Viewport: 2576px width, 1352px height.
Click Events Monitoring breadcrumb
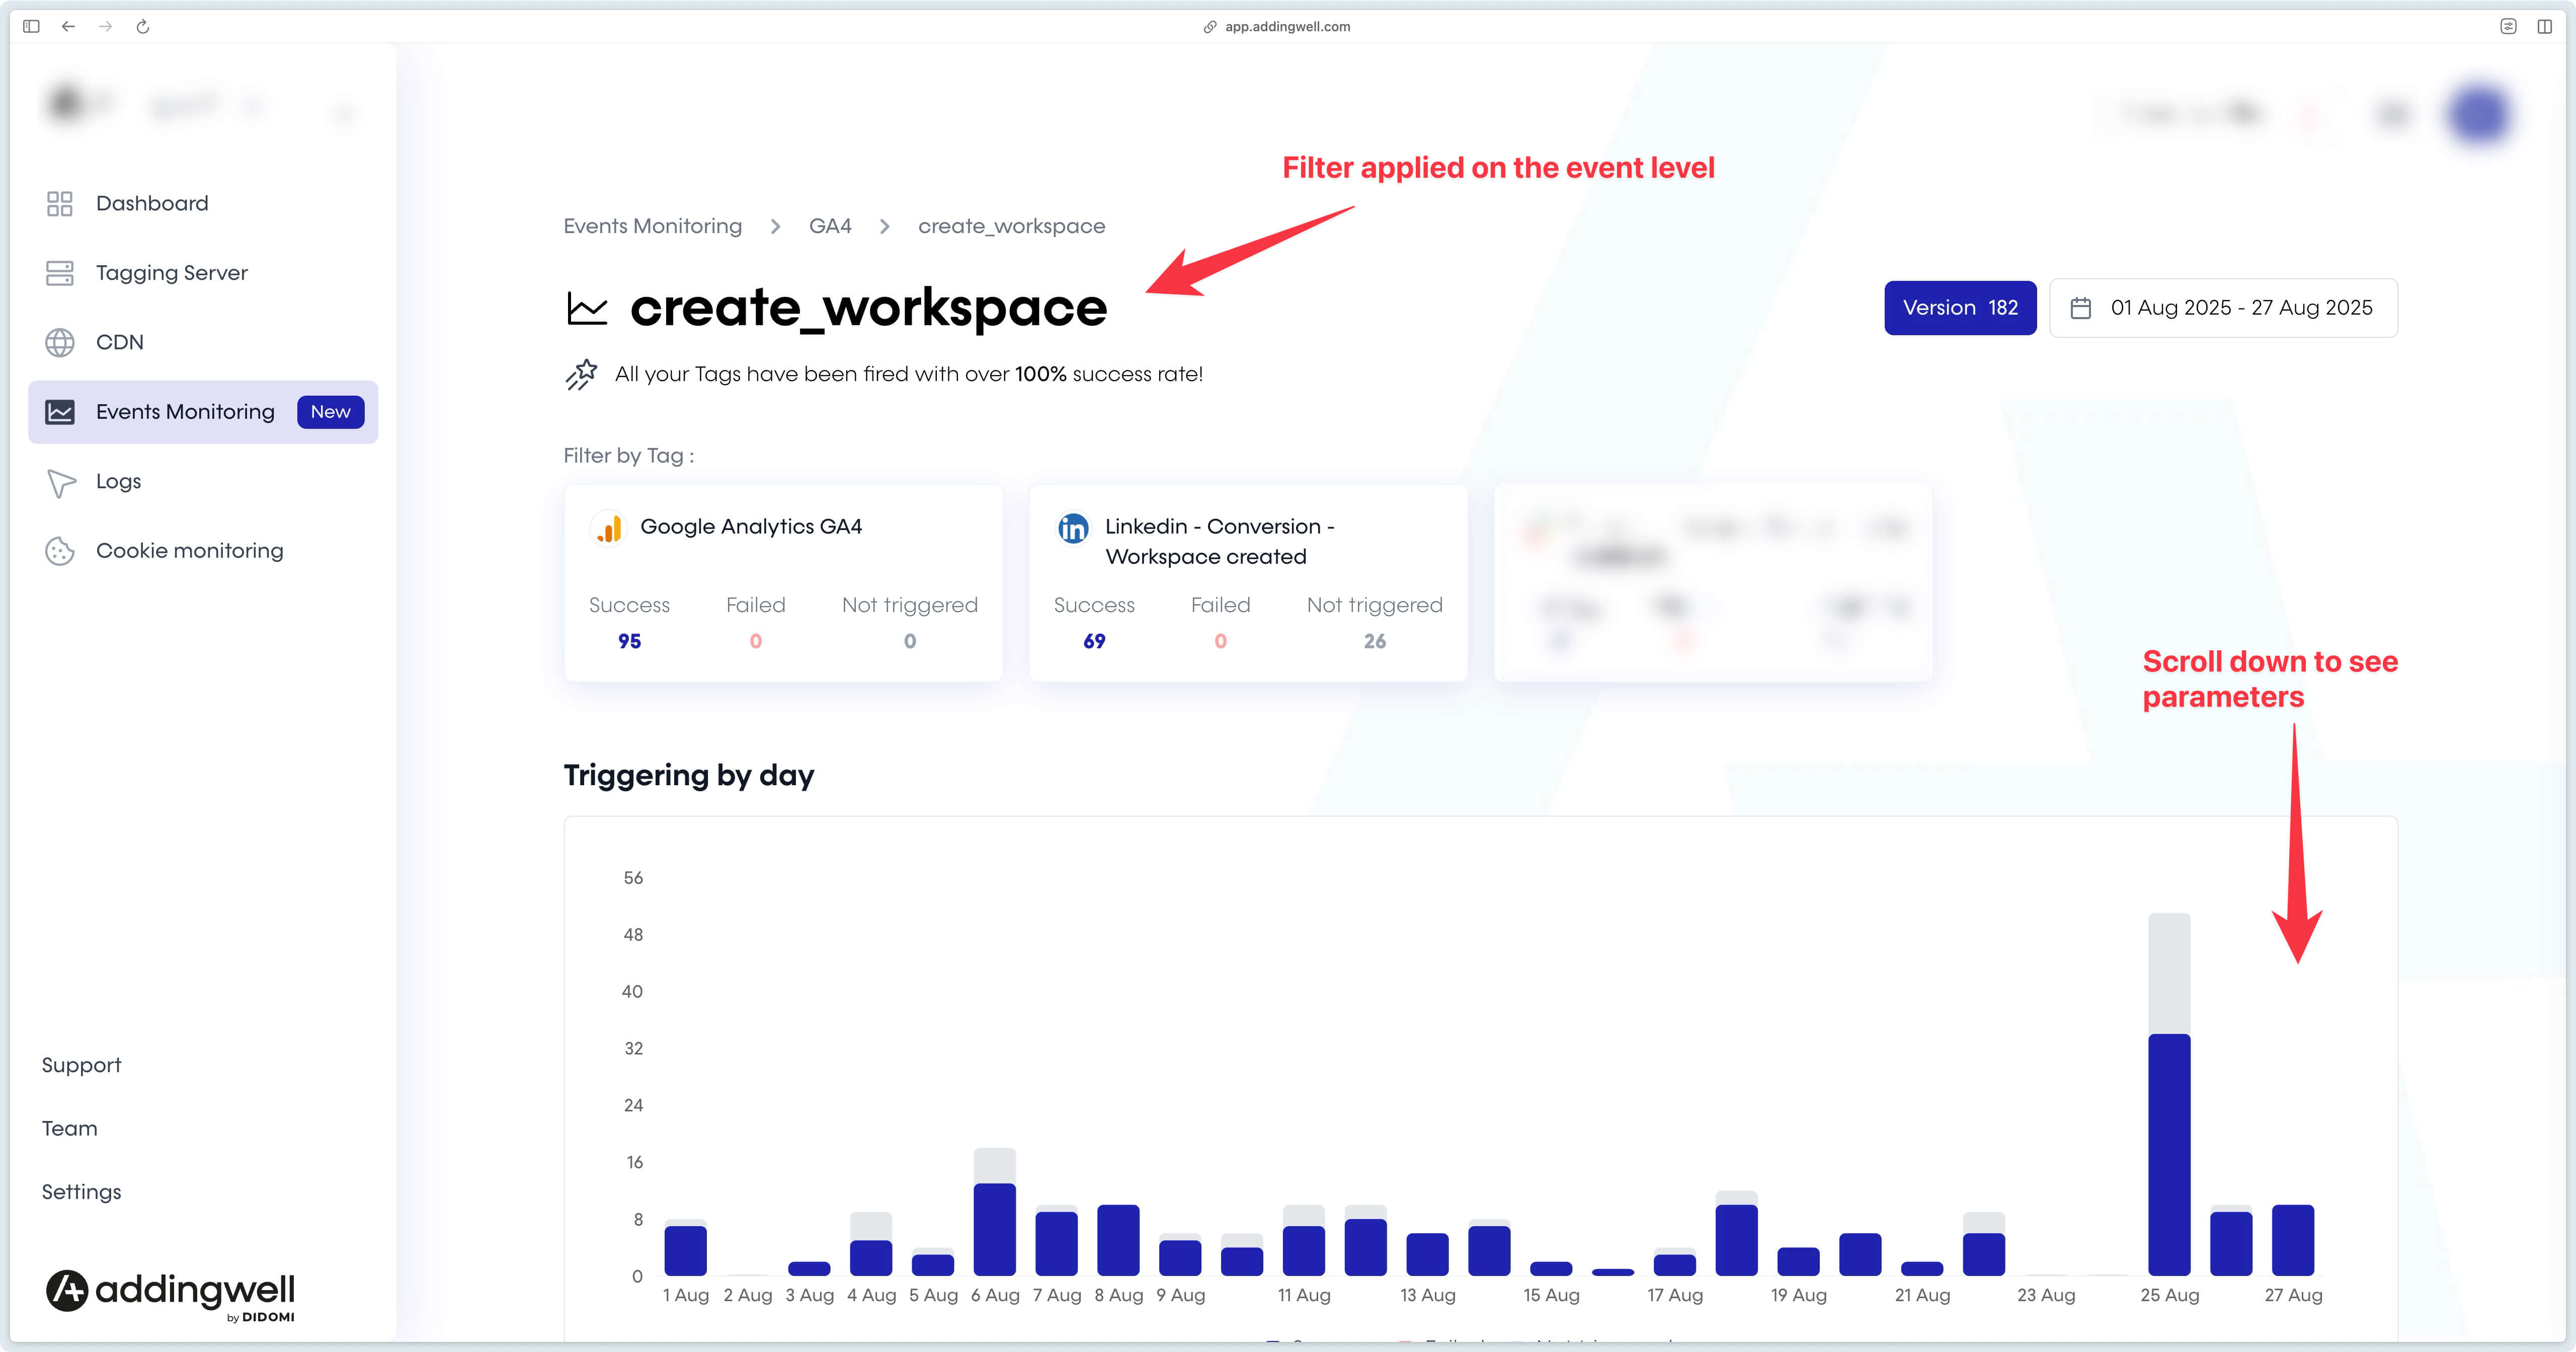pyautogui.click(x=652, y=226)
